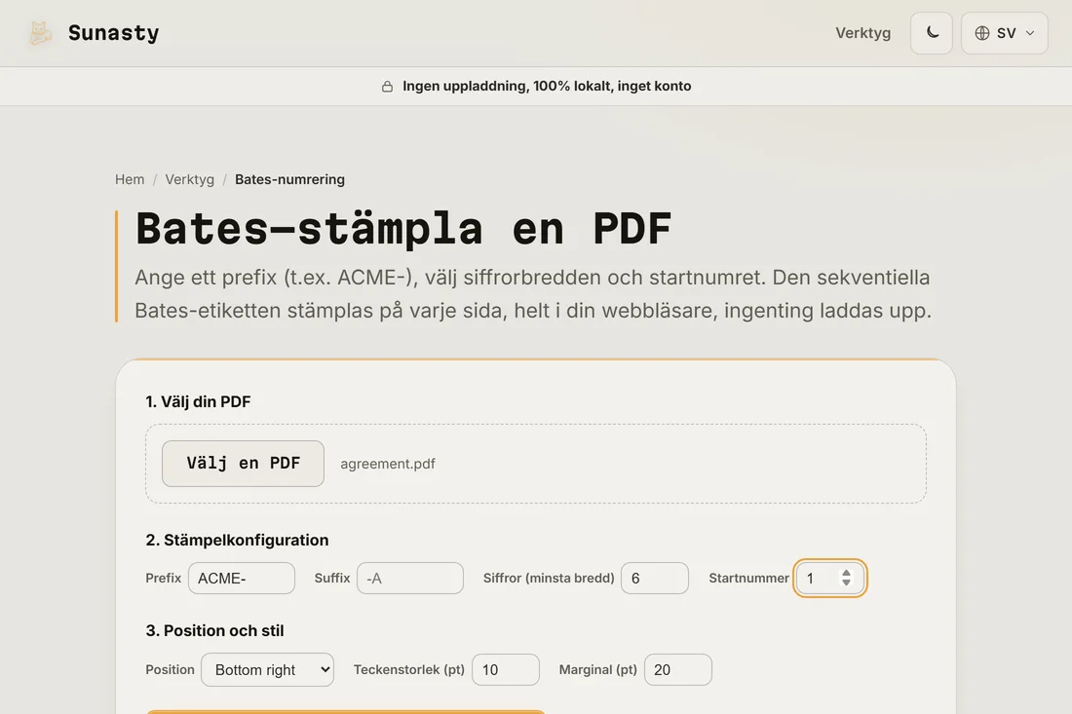The image size is (1072, 714).
Task: Increase Startnummer with the up arrow
Action: tap(846, 573)
